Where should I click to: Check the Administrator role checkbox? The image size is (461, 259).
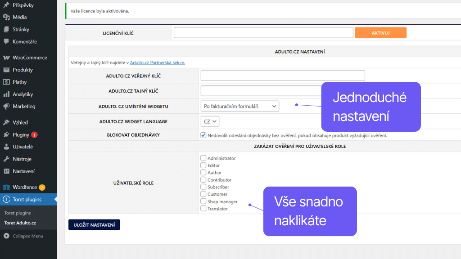coord(203,158)
